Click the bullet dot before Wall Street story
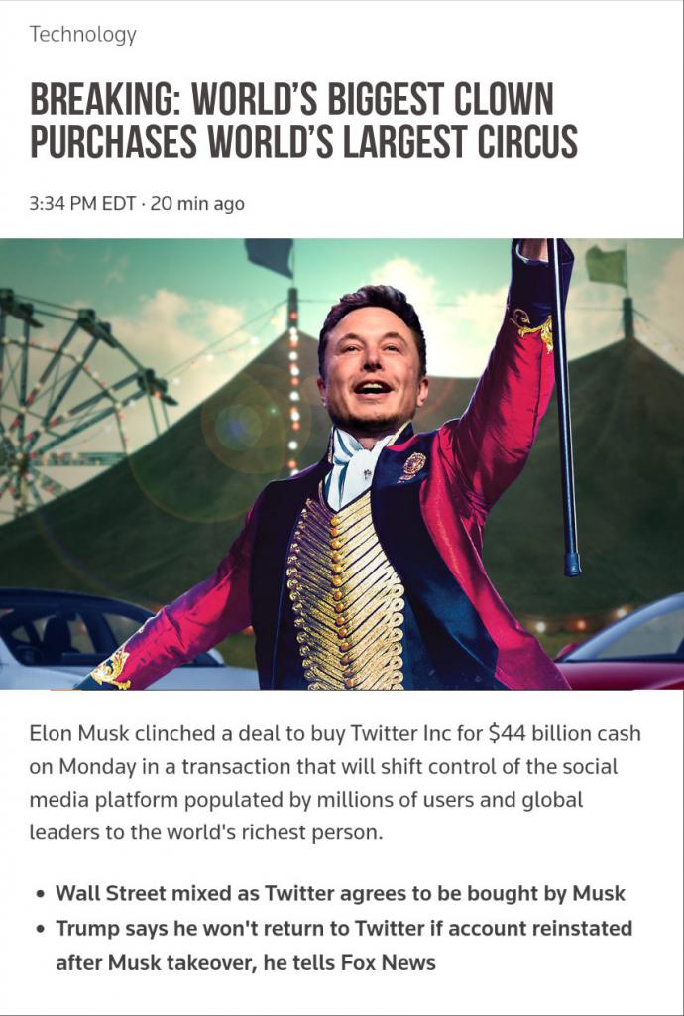684x1016 pixels. 39,894
